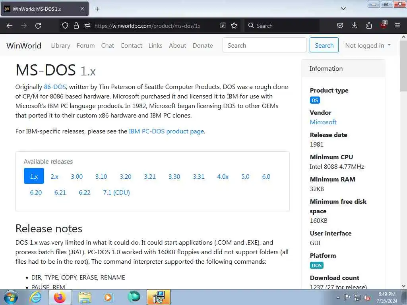Image resolution: width=407 pixels, height=305 pixels.
Task: Select release 3.30
Action: tap(174, 176)
